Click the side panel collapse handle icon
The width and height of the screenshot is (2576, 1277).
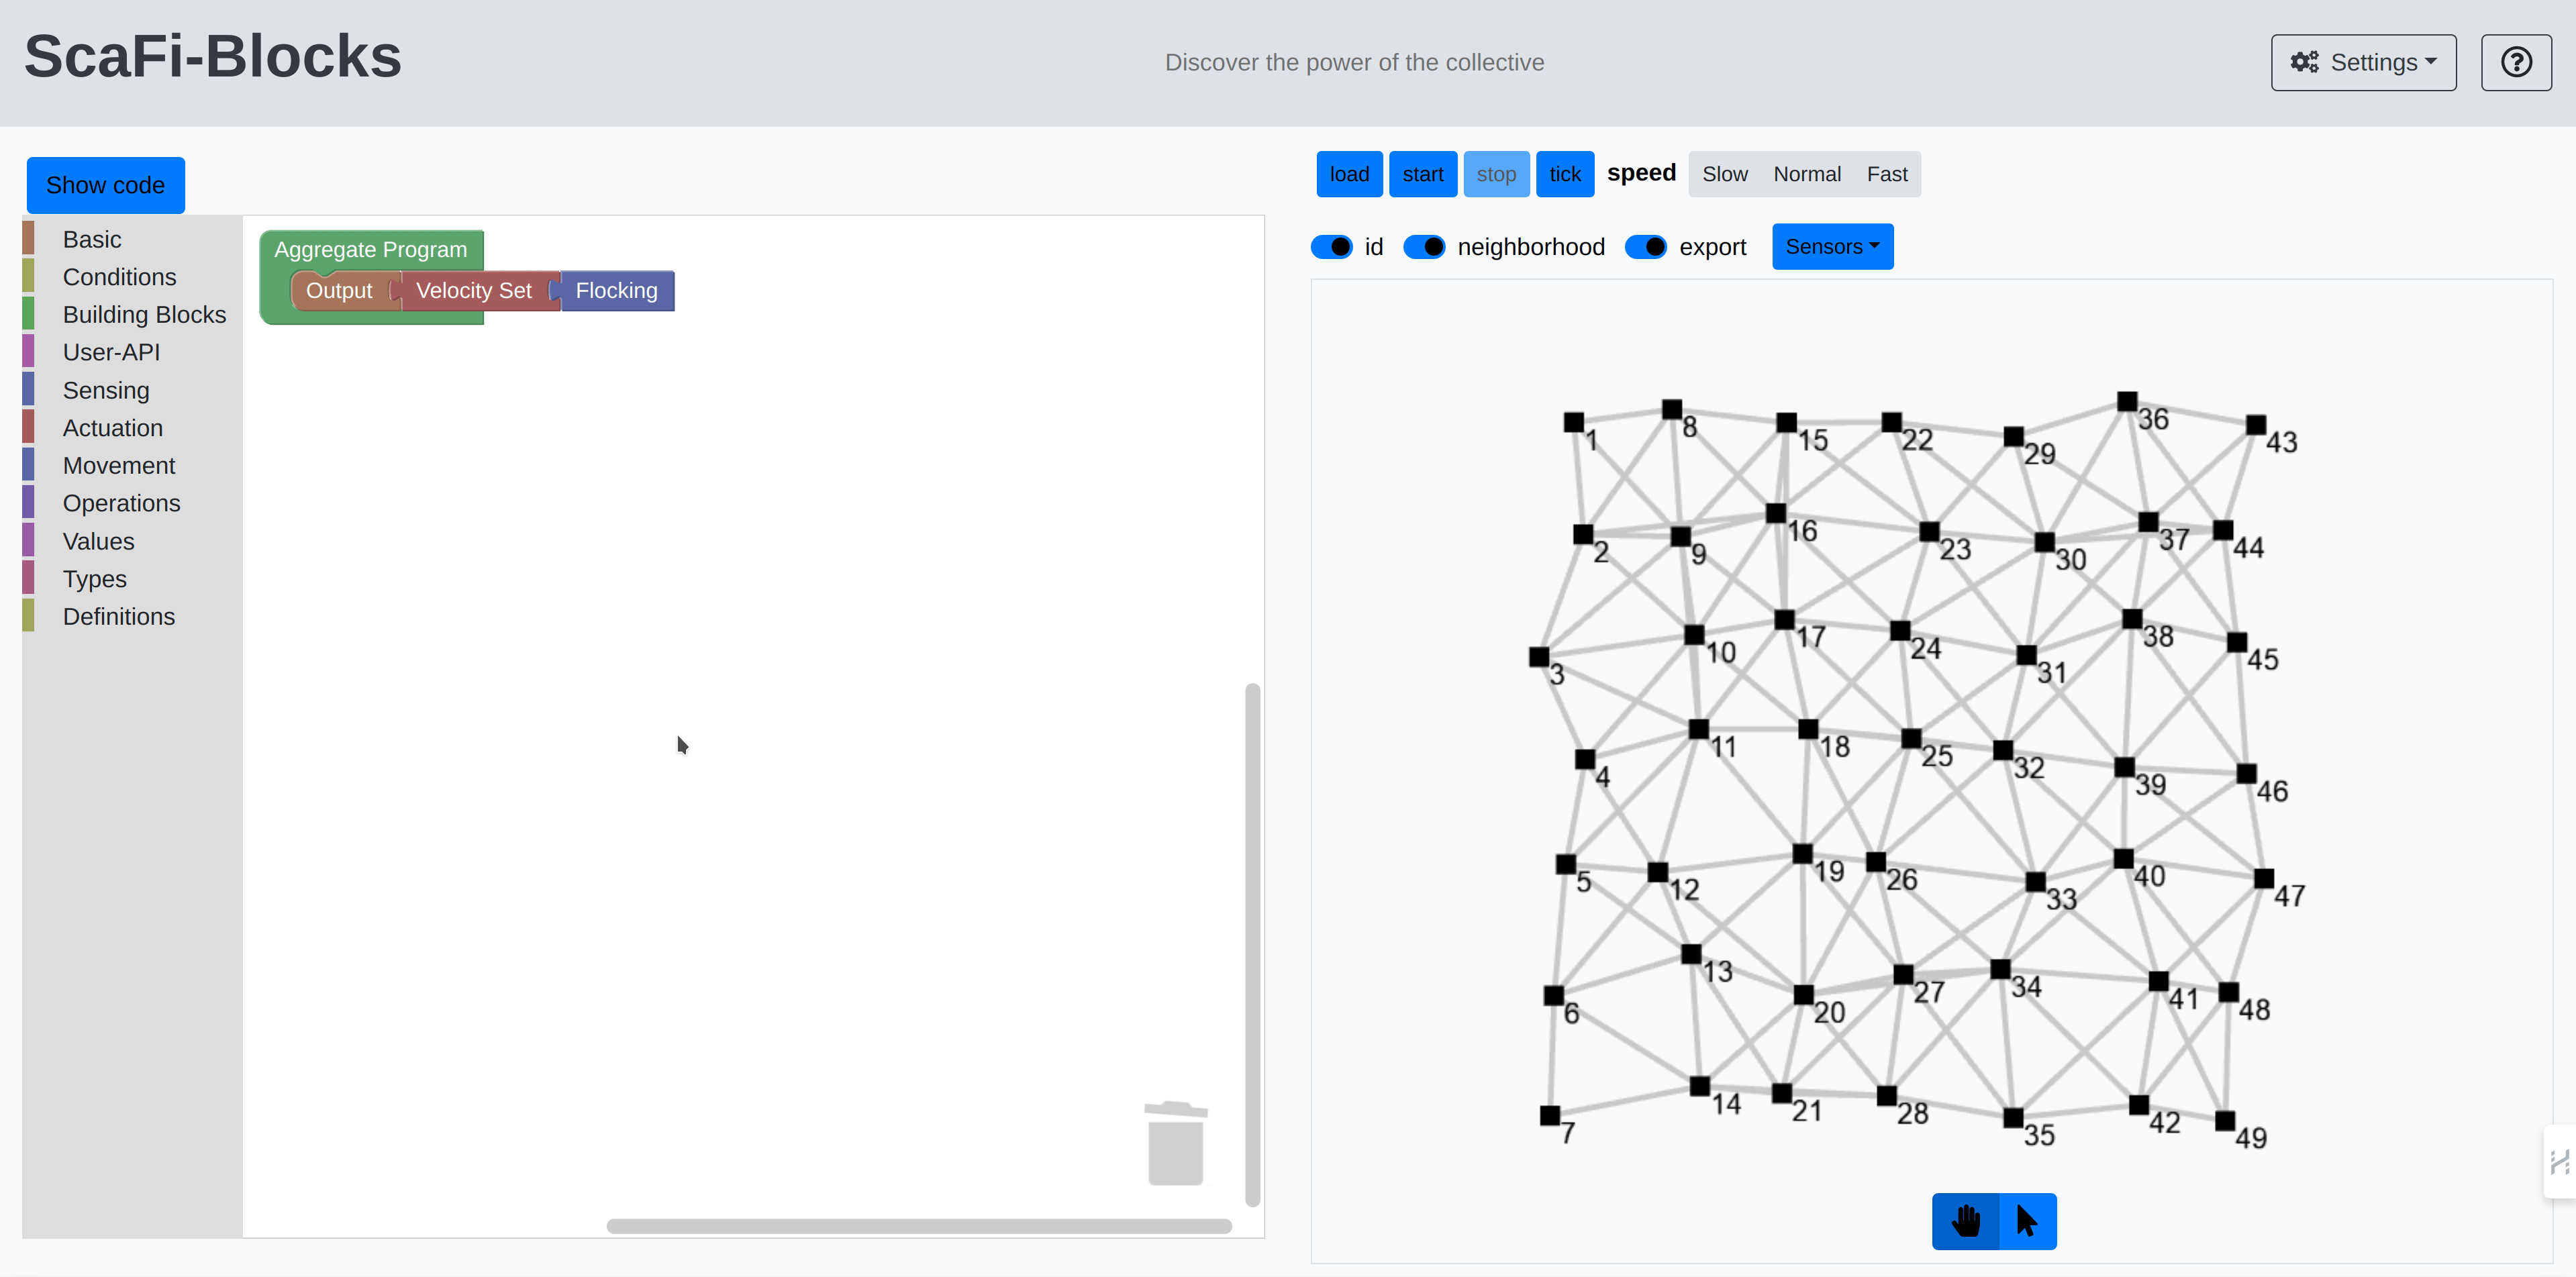click(x=2559, y=1161)
